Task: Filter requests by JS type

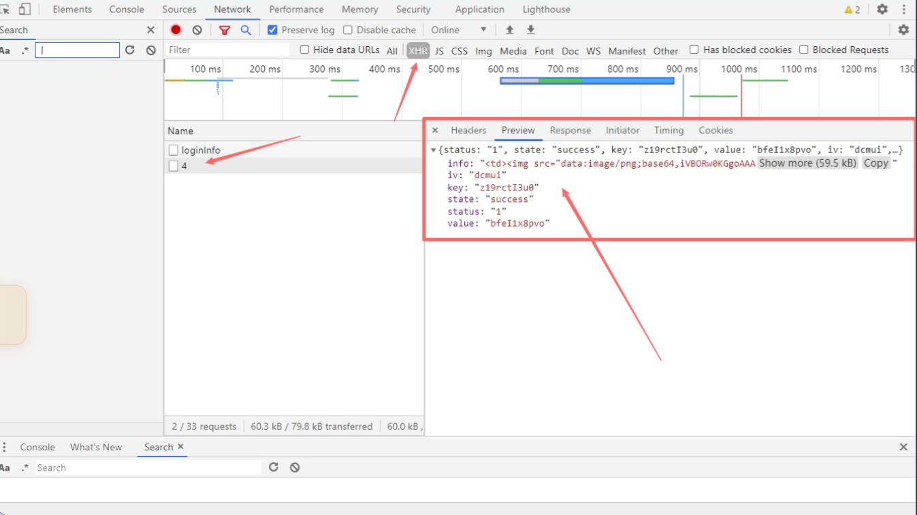Action: pyautogui.click(x=439, y=51)
